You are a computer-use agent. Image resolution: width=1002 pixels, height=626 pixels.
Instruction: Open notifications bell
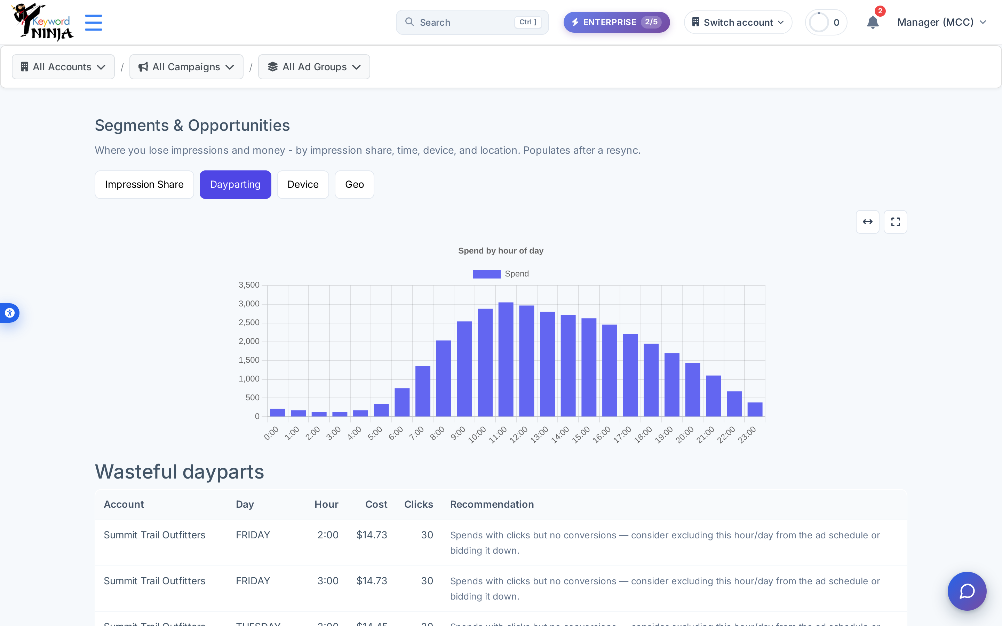click(873, 22)
